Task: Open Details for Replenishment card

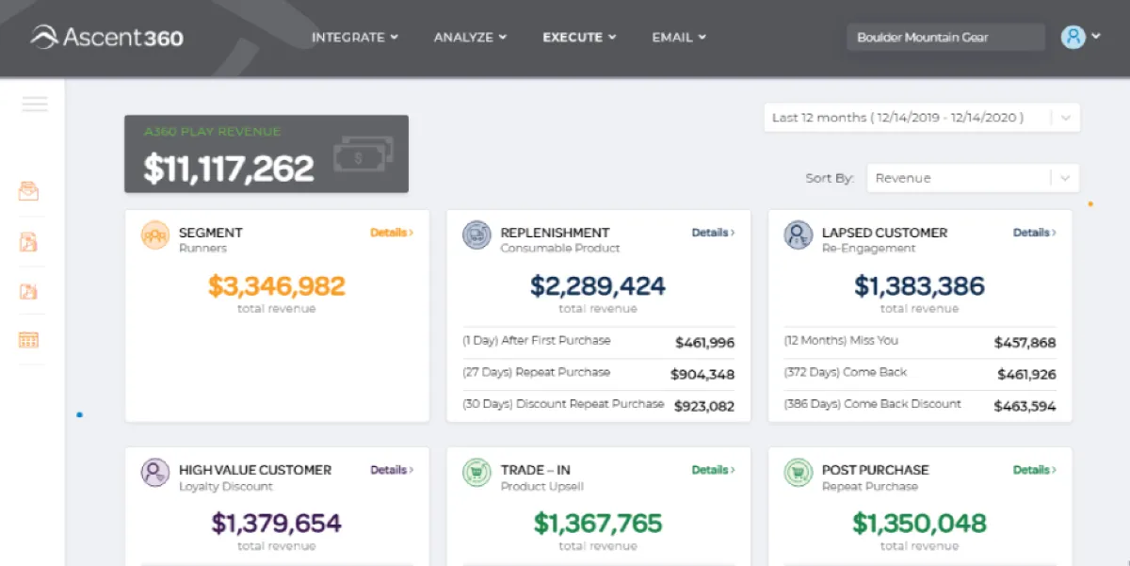Action: [x=713, y=233]
